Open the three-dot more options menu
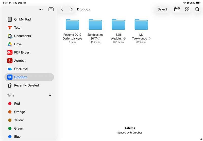The image size is (203, 141). (41, 9)
